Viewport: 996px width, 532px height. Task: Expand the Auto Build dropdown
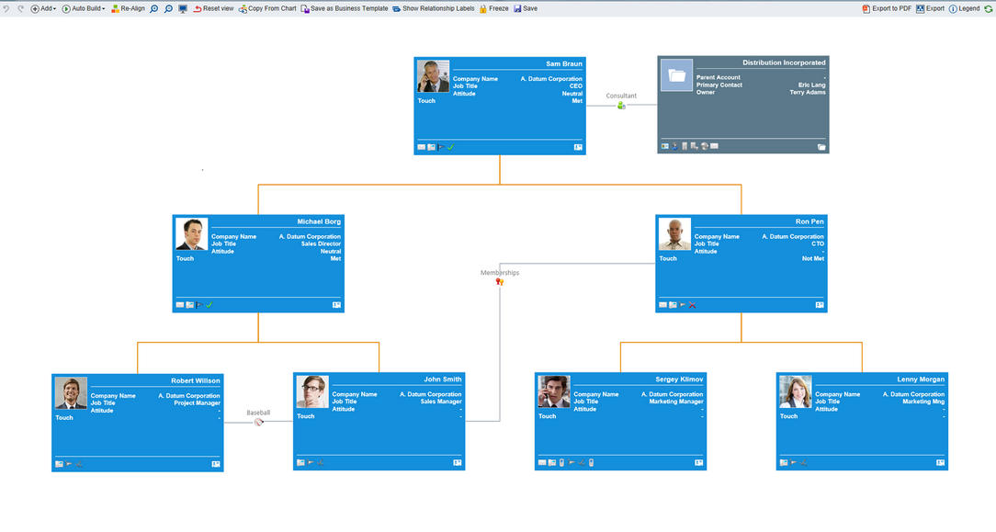84,8
